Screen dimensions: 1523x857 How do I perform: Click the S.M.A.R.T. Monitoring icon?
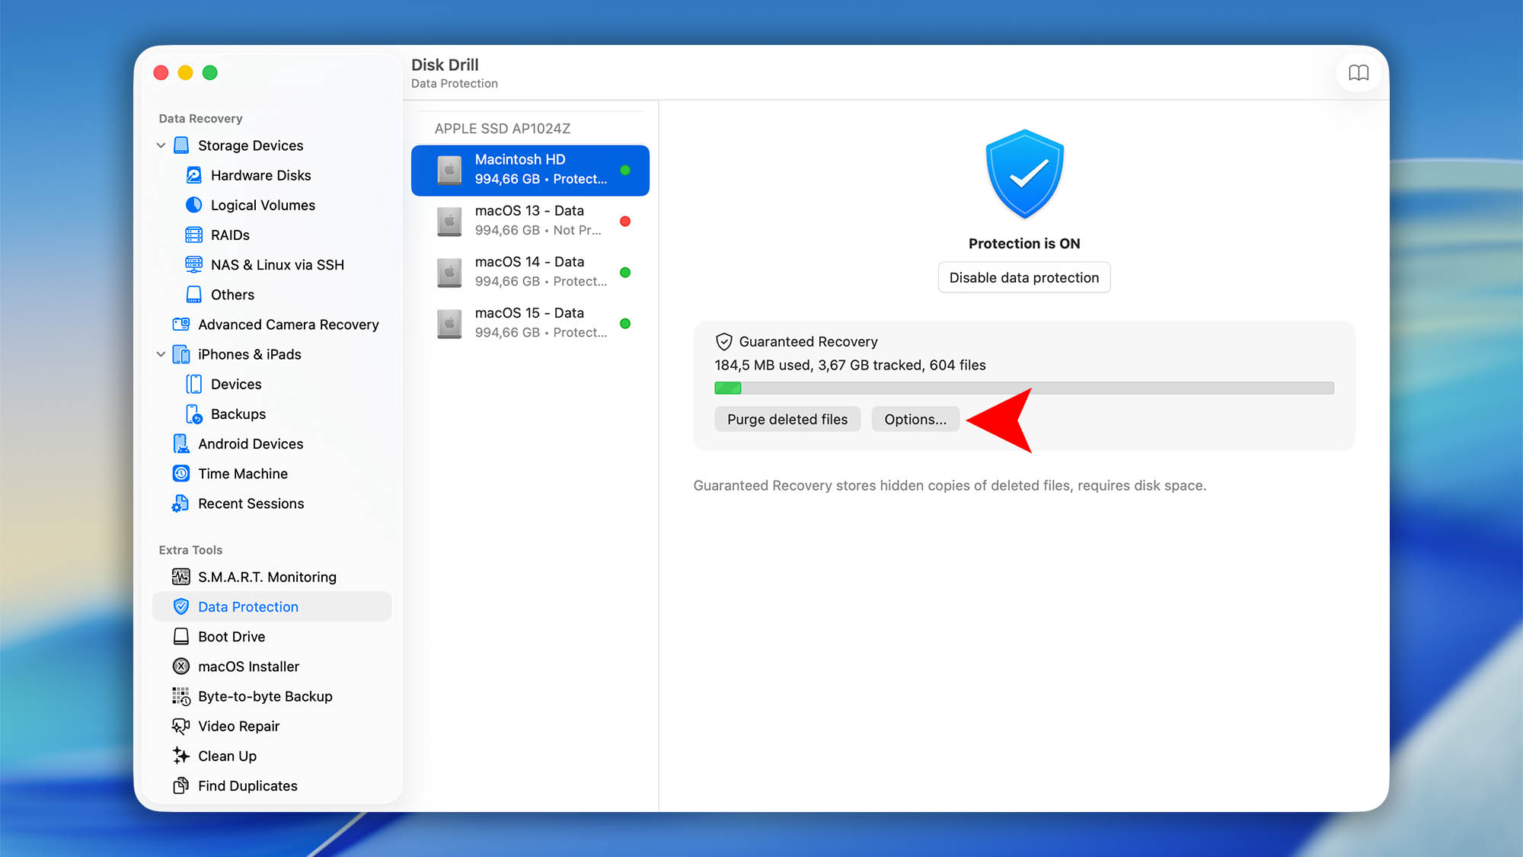click(181, 577)
